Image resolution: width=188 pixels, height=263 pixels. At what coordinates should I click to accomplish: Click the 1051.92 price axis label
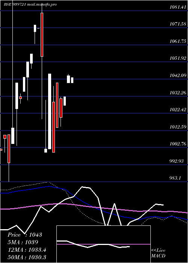tap(178, 58)
